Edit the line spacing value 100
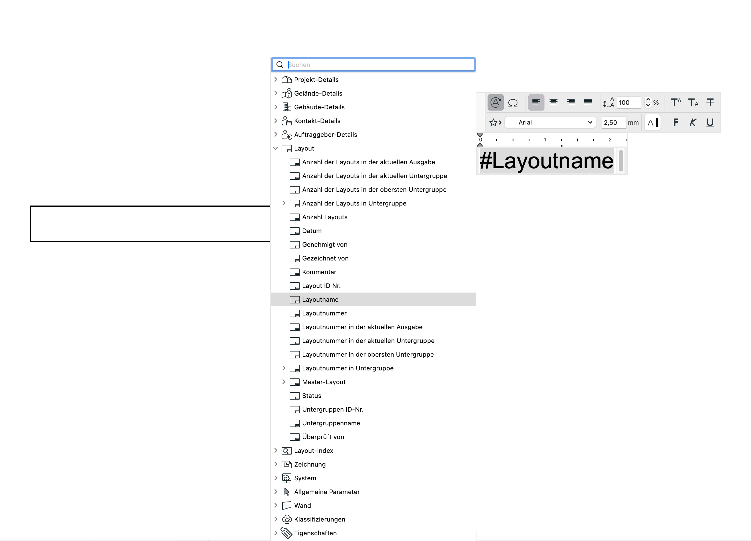 click(629, 103)
